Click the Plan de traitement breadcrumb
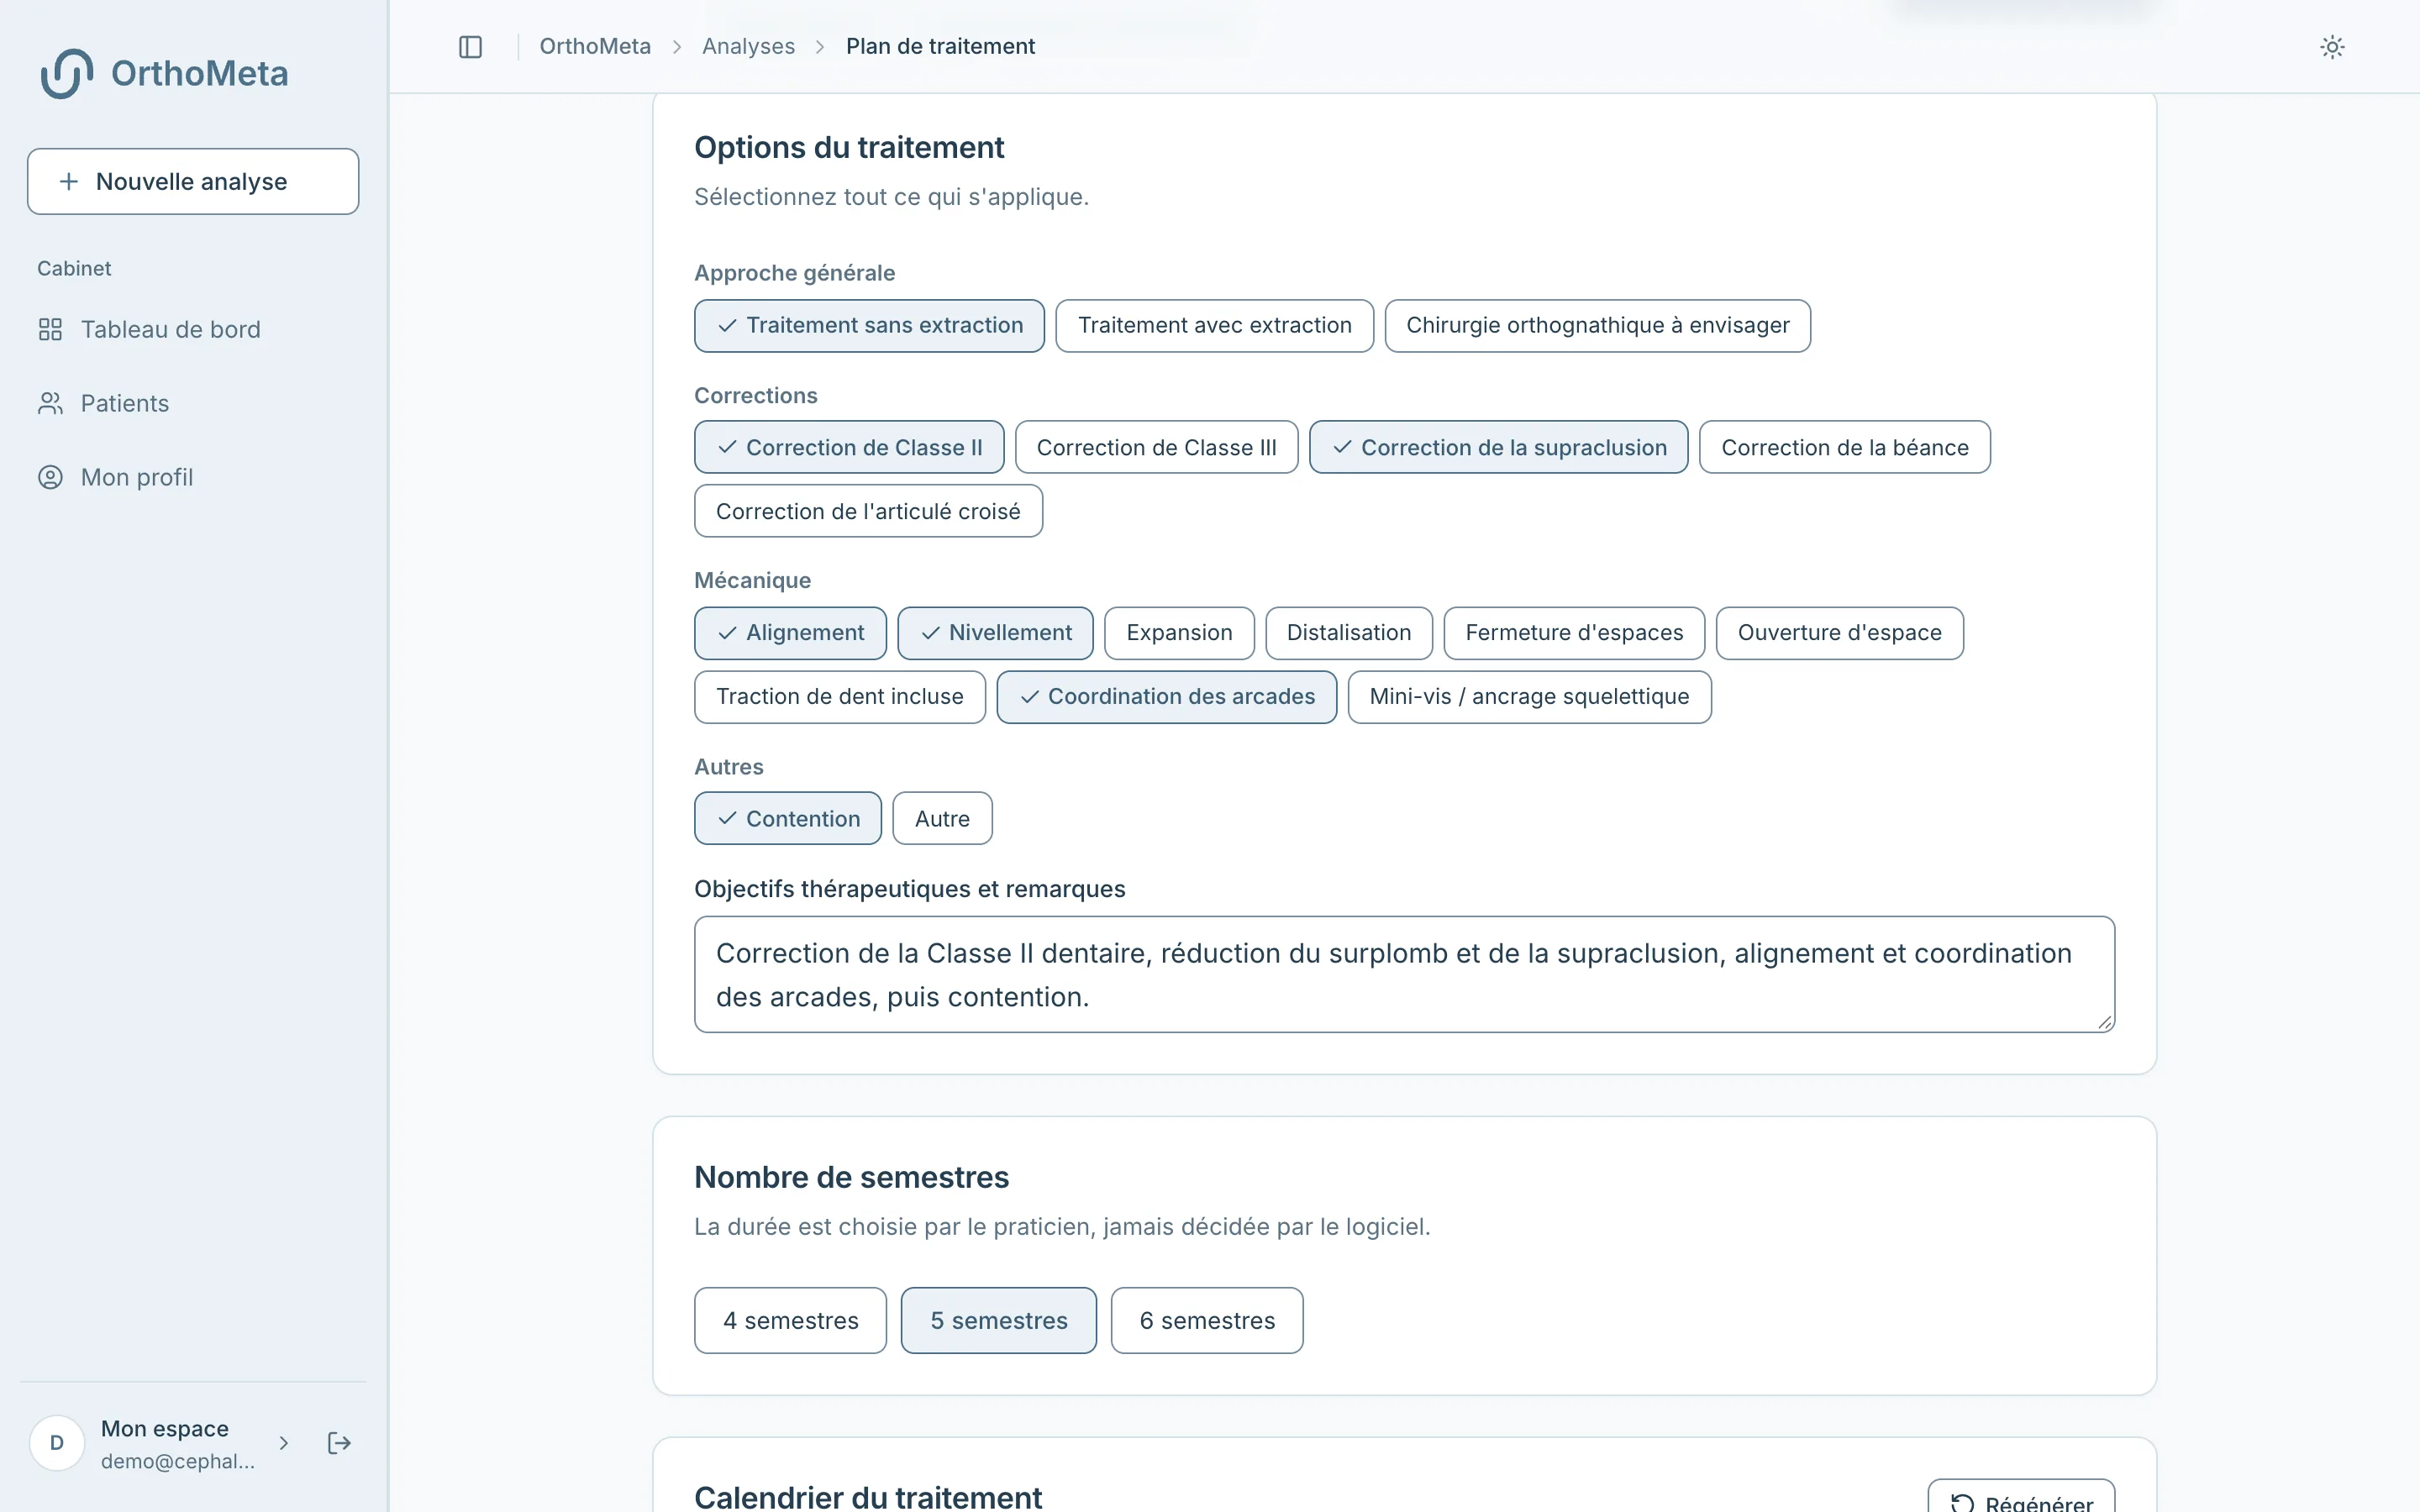The height and width of the screenshot is (1512, 2420). point(940,47)
